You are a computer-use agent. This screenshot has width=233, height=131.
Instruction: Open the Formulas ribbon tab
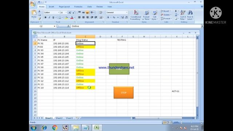tap(78, 7)
